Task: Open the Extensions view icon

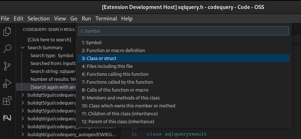Action: point(7,101)
